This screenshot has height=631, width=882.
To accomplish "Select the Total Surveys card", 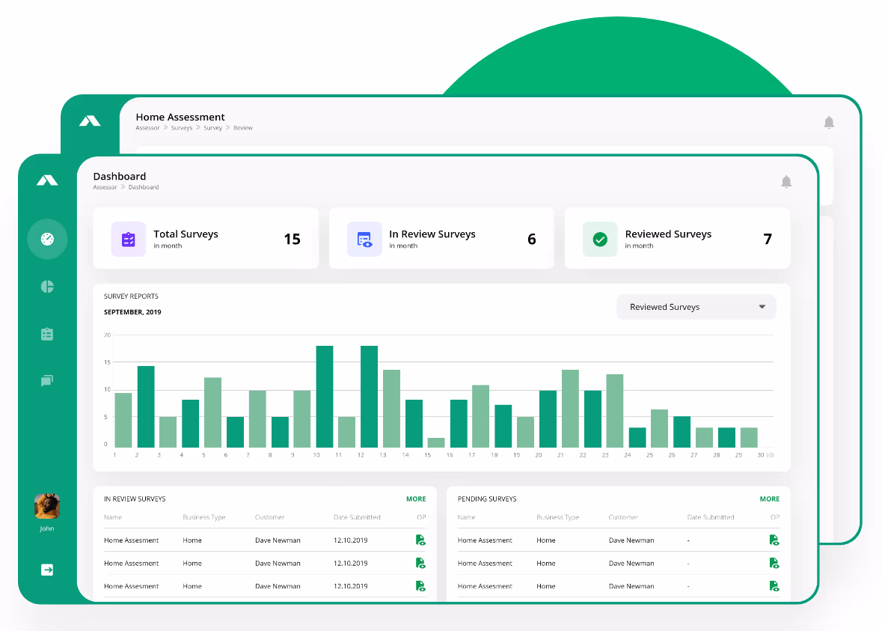I will point(206,239).
